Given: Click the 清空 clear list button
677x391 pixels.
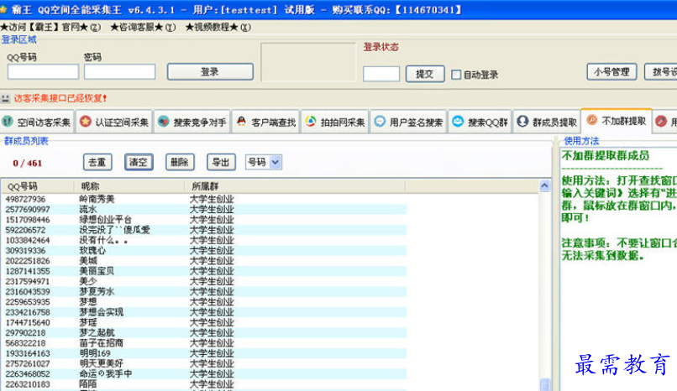Looking at the screenshot, I should pos(139,162).
